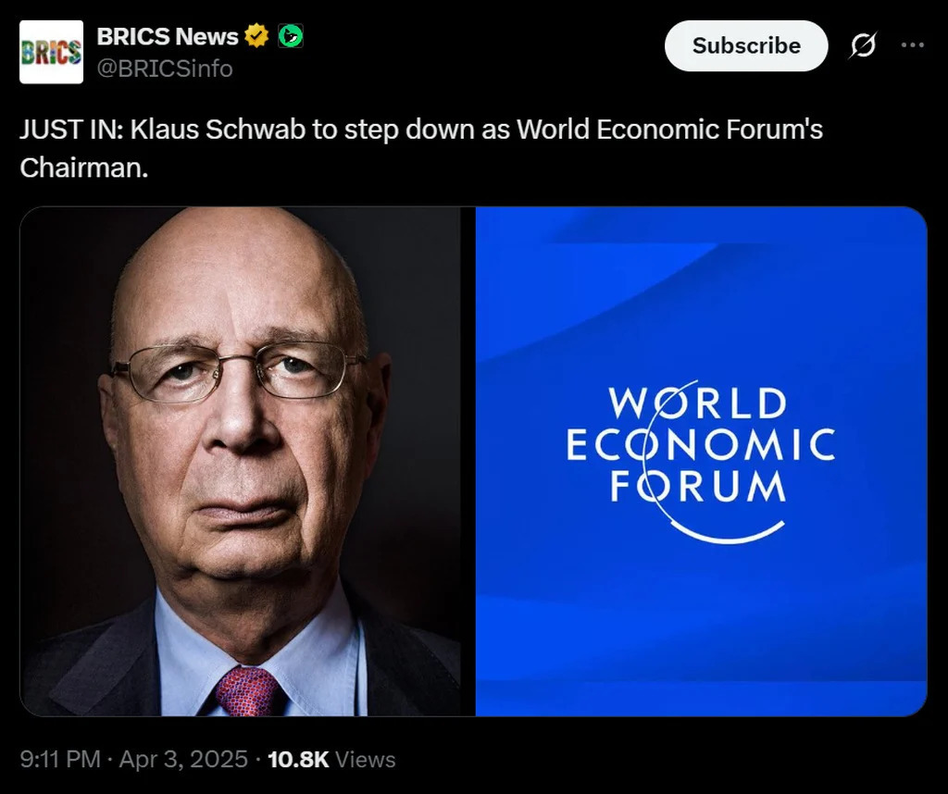Viewport: 948px width, 794px height.
Task: Click the green affiliate badge beside the name
Action: click(291, 36)
